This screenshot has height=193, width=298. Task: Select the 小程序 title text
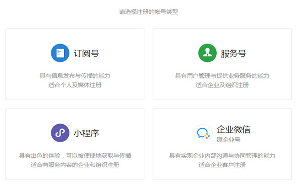click(x=86, y=133)
